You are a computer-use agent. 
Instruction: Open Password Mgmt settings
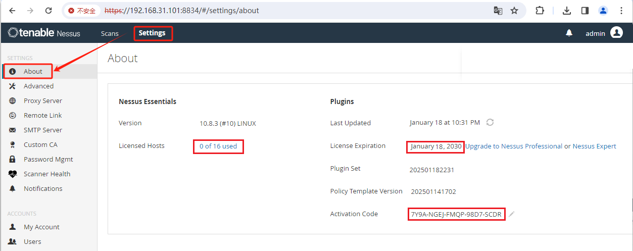click(48, 159)
